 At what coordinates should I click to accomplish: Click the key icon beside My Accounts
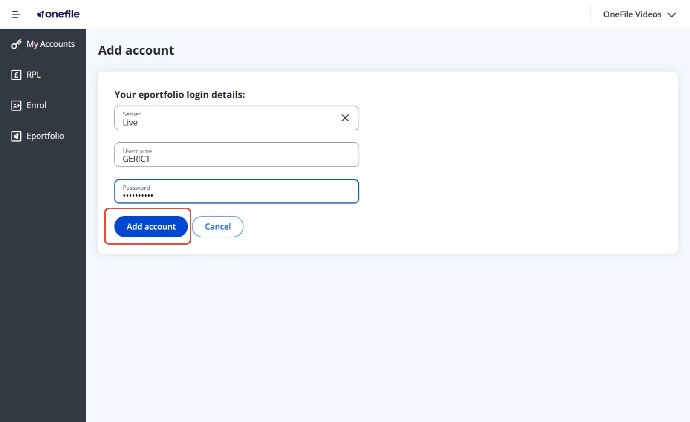16,44
